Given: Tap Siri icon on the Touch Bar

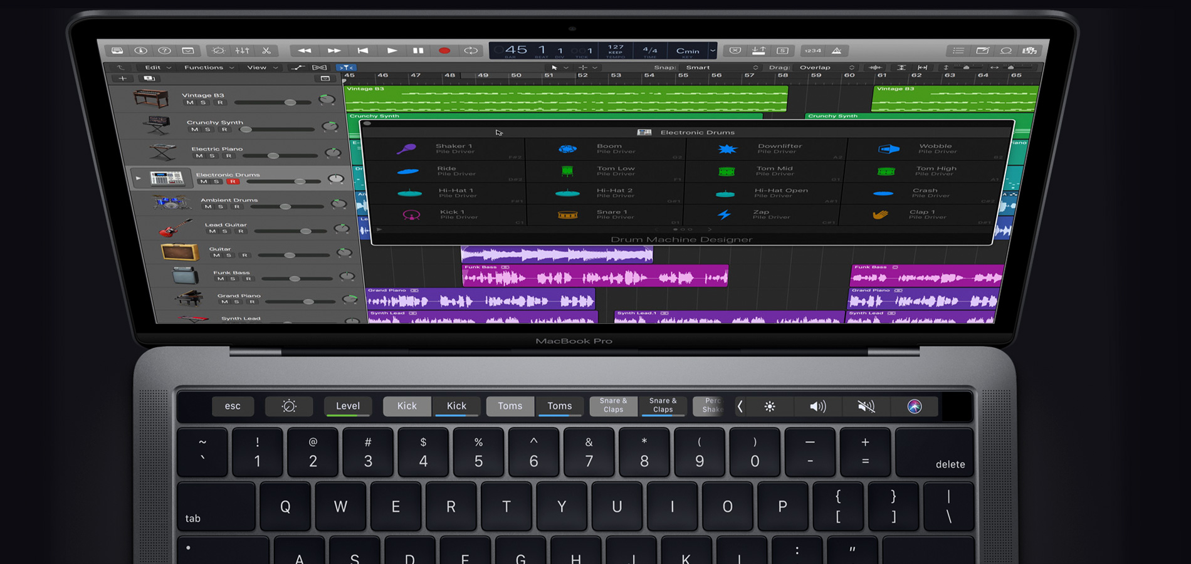Looking at the screenshot, I should pos(915,407).
